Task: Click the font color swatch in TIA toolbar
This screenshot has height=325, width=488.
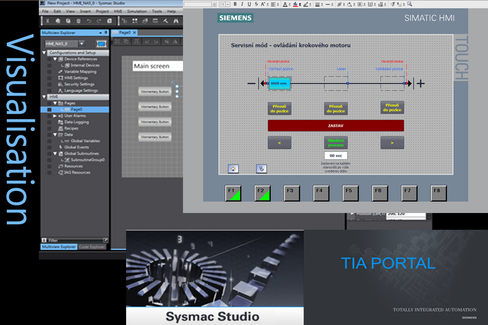Action: click(x=286, y=5)
